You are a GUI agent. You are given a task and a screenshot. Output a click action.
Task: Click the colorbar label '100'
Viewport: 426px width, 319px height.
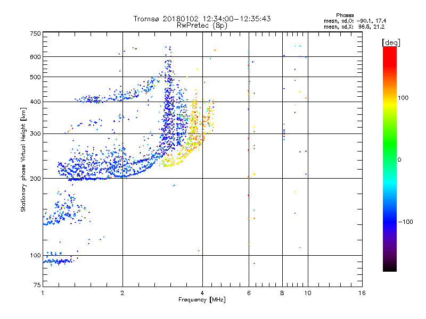tap(403, 98)
